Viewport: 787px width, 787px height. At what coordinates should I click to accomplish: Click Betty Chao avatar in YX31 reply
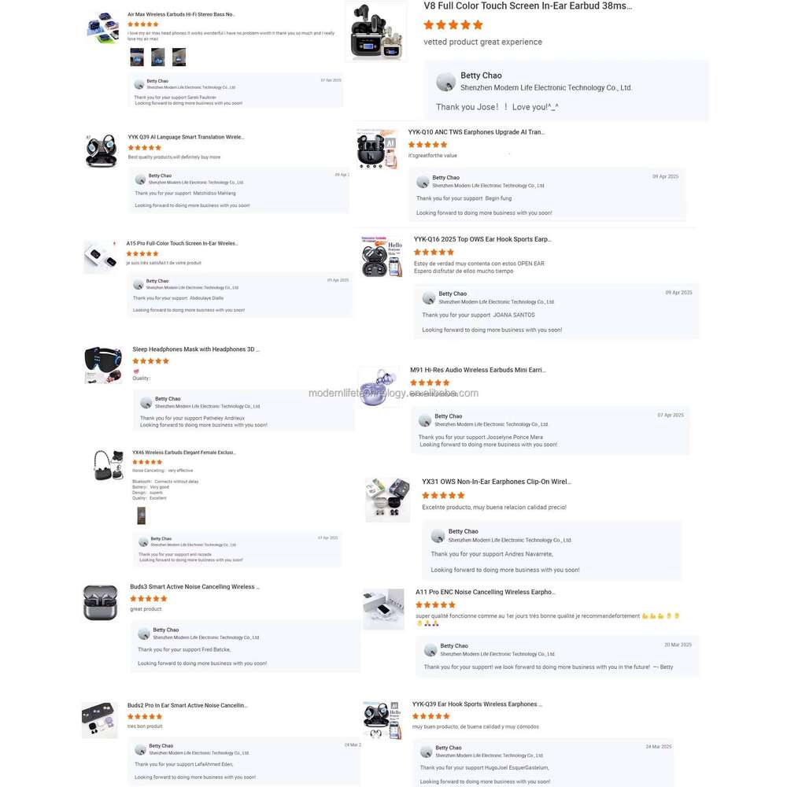tap(438, 536)
